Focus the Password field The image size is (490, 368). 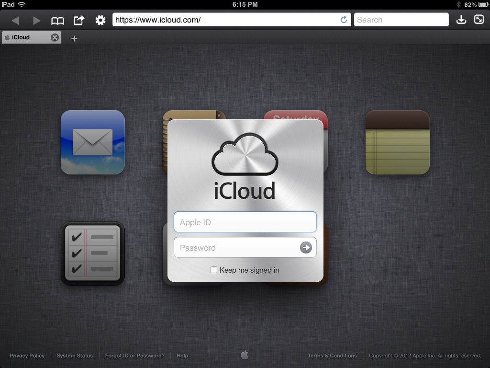pos(245,248)
